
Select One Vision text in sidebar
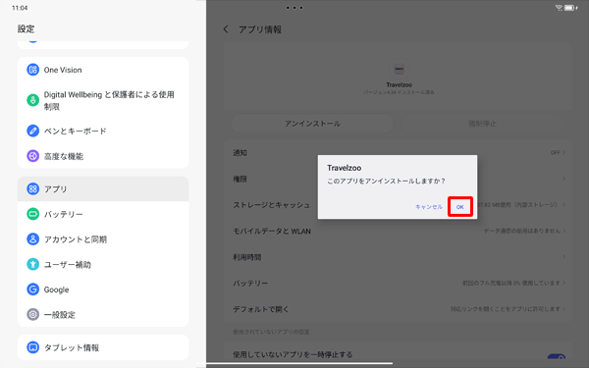click(x=63, y=70)
